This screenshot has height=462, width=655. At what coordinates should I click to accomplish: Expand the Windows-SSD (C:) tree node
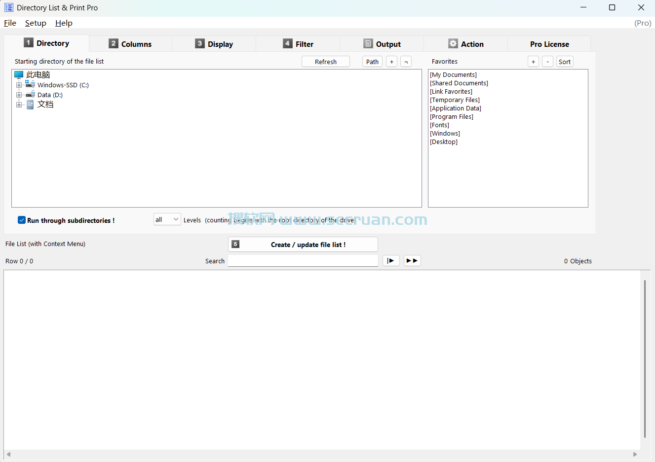pos(19,85)
